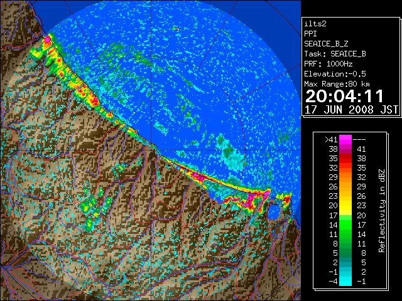402x301 pixels.
Task: Click the 'SEAICE_B_Z' product label
Action: point(326,44)
